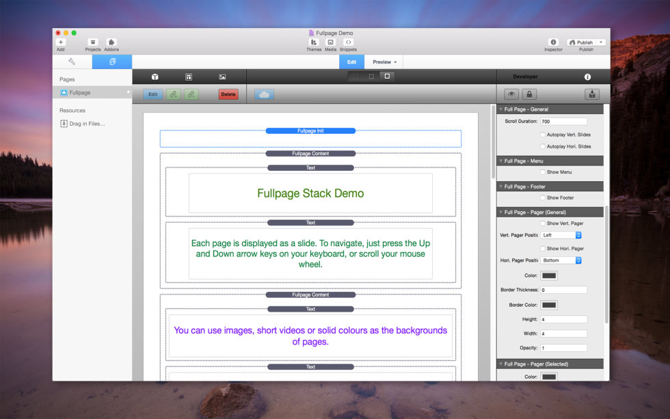Click the 'You can use images' text block

pos(310,336)
